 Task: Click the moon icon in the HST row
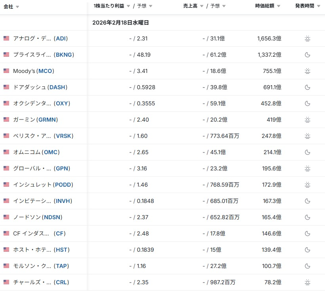307,250
